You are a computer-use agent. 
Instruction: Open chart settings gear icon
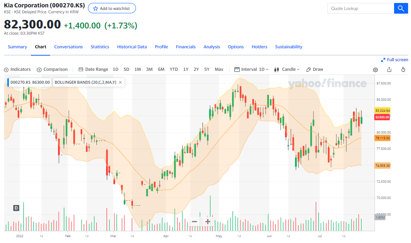[x=375, y=70]
